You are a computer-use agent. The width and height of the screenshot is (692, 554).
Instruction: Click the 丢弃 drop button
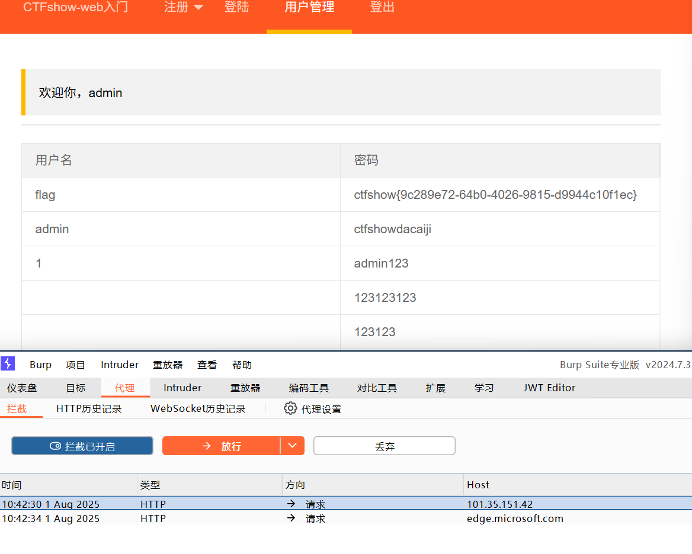click(x=385, y=446)
